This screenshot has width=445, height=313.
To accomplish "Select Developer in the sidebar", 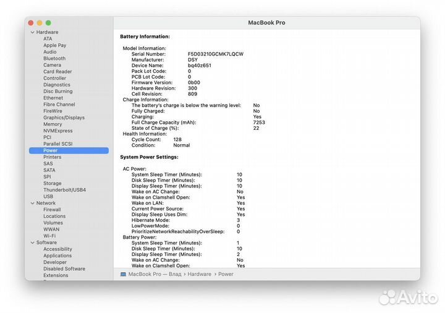I will click(55, 262).
